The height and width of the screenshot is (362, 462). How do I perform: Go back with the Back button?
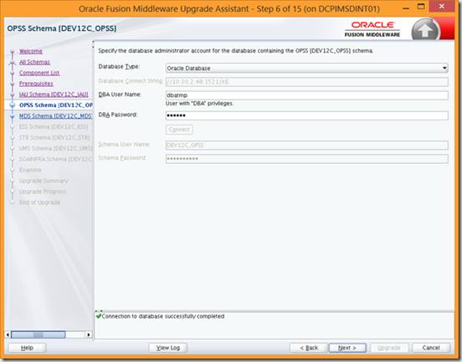[309, 348]
